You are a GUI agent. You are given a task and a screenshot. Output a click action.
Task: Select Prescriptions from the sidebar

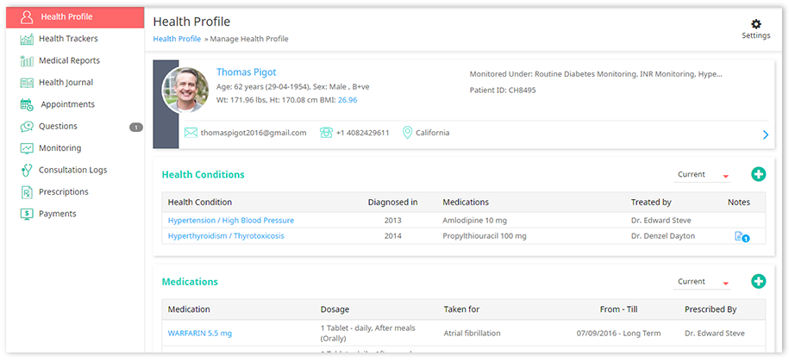point(63,191)
